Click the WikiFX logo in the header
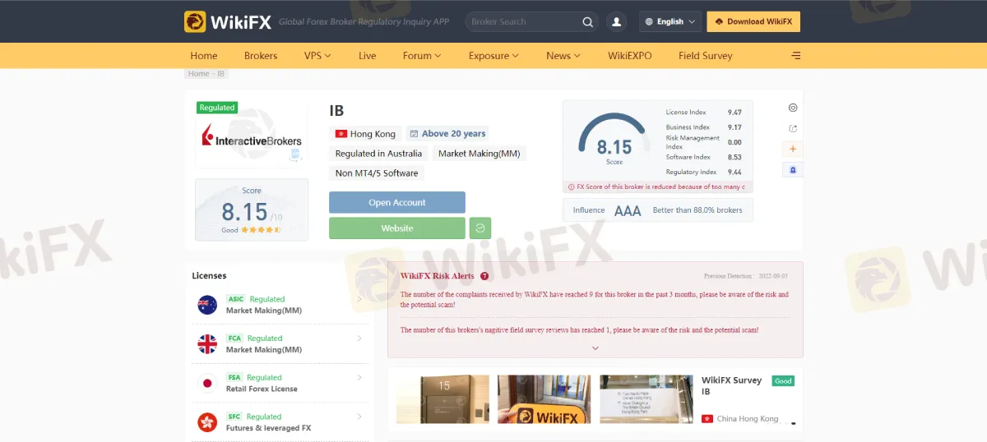The height and width of the screenshot is (442, 987). click(x=227, y=21)
